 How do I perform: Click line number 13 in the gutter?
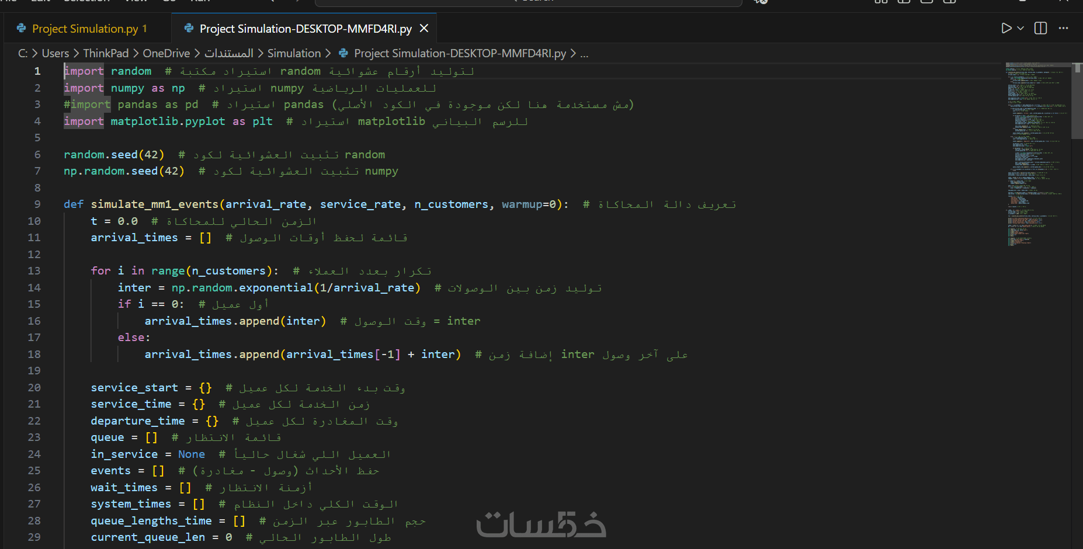click(34, 271)
